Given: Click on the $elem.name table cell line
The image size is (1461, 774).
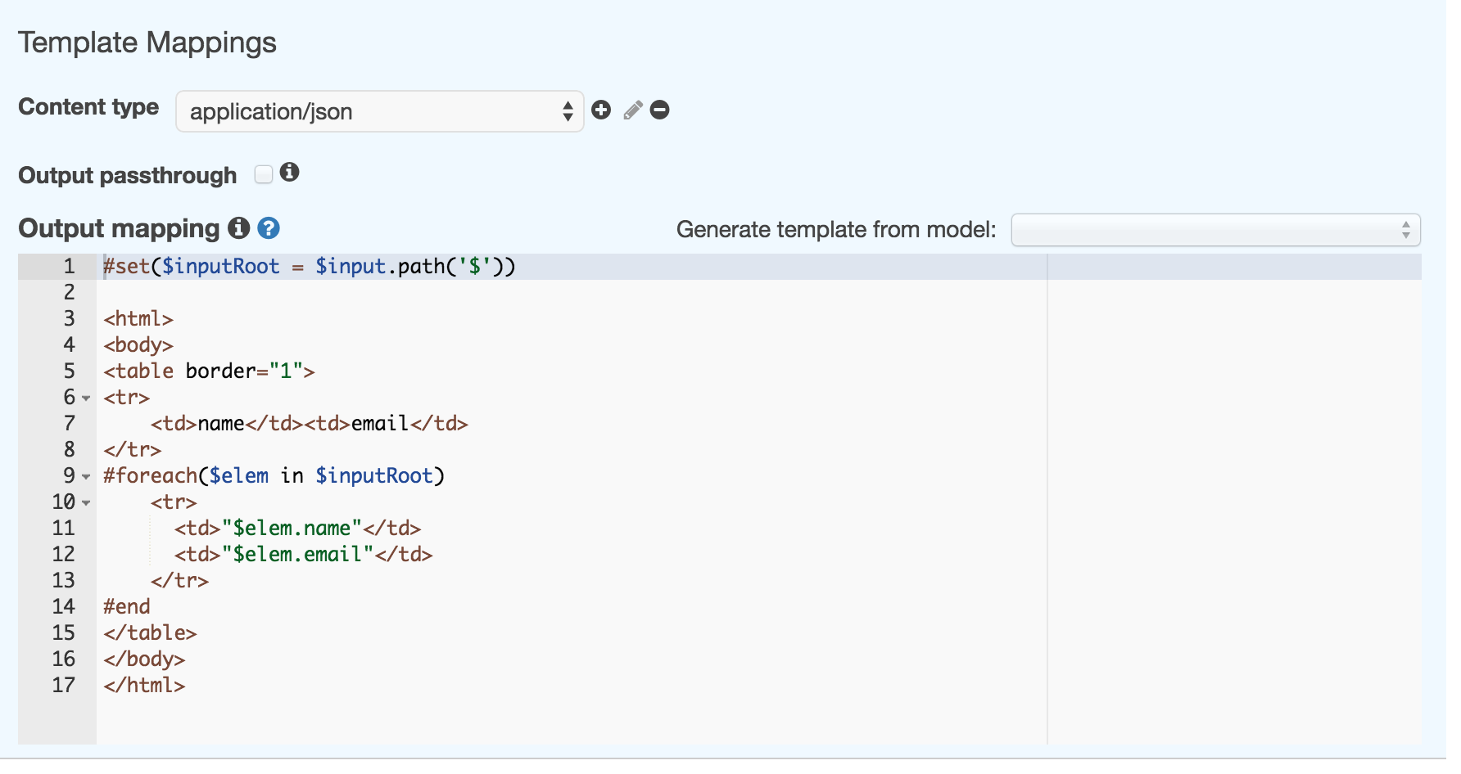Looking at the screenshot, I should point(297,529).
